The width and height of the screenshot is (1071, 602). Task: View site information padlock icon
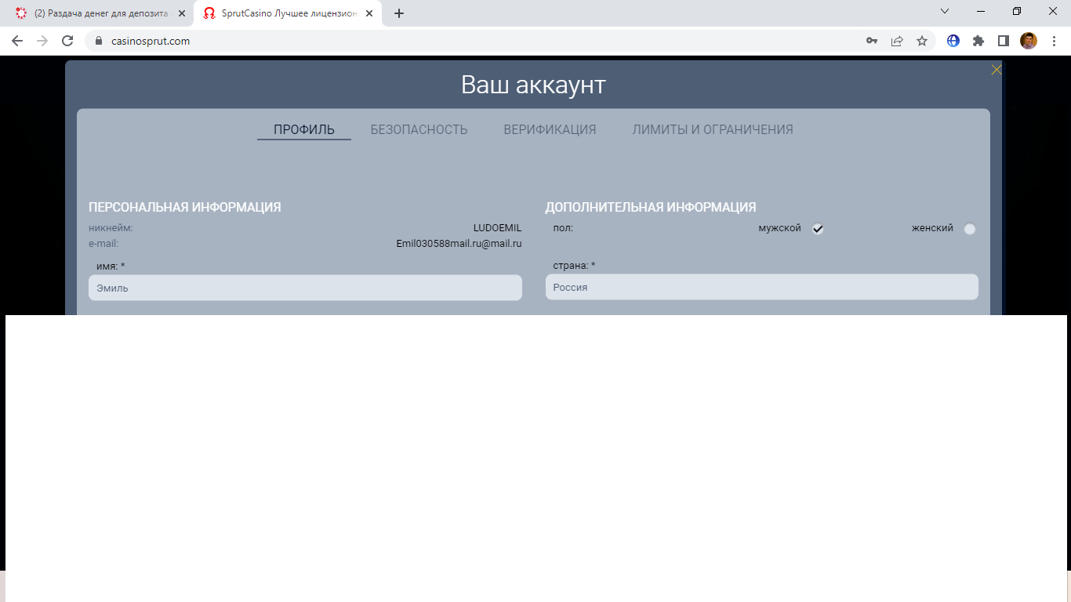click(99, 41)
